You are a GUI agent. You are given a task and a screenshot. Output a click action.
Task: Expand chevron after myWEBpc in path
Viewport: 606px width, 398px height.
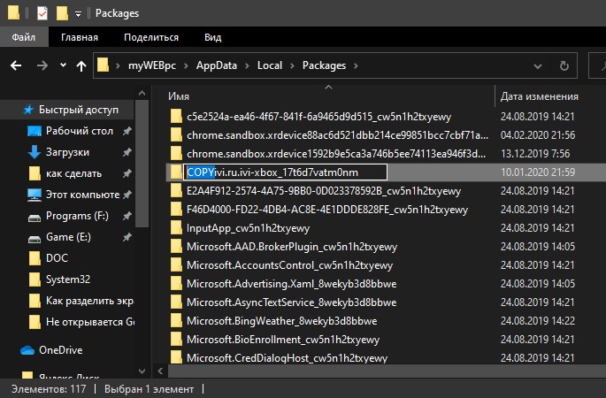click(x=186, y=65)
